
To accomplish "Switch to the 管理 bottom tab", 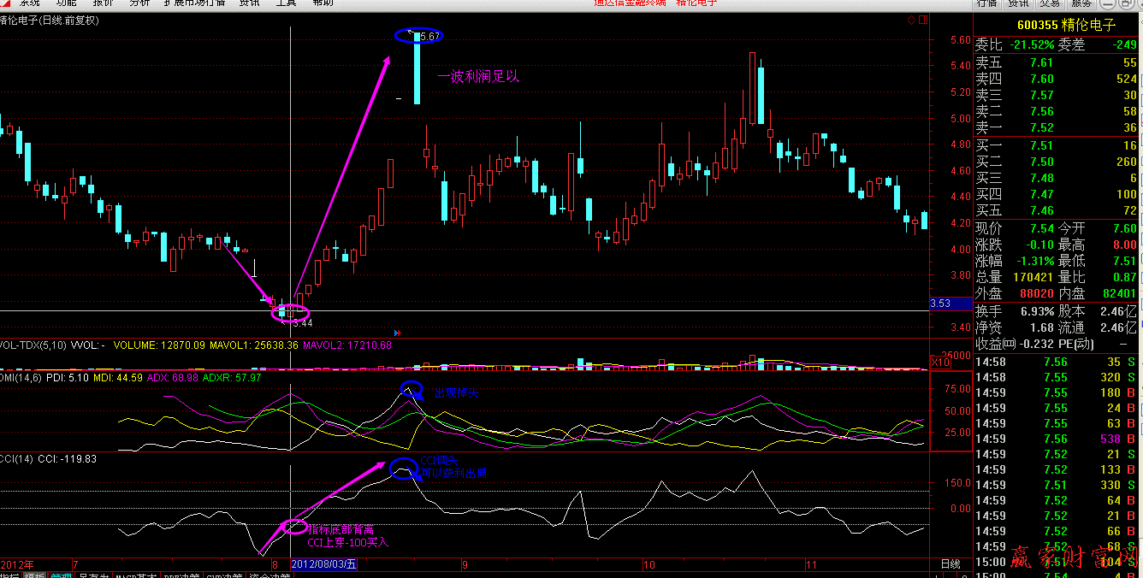I will (61, 576).
